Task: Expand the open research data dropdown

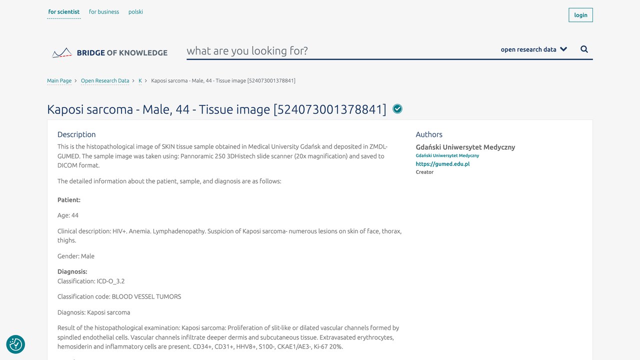Action: [534, 49]
